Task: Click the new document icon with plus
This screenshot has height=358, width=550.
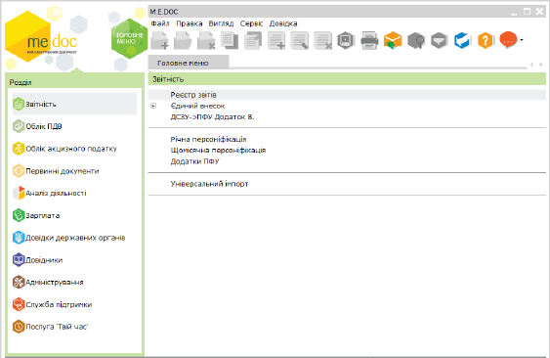Action: (160, 40)
